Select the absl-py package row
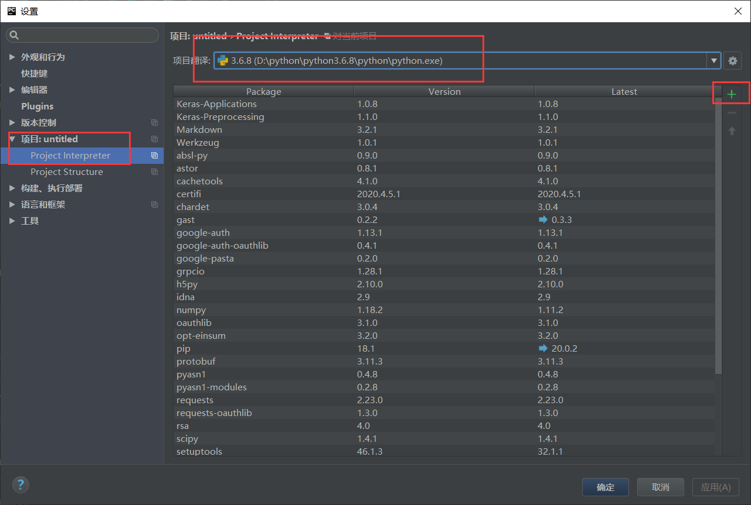 444,156
